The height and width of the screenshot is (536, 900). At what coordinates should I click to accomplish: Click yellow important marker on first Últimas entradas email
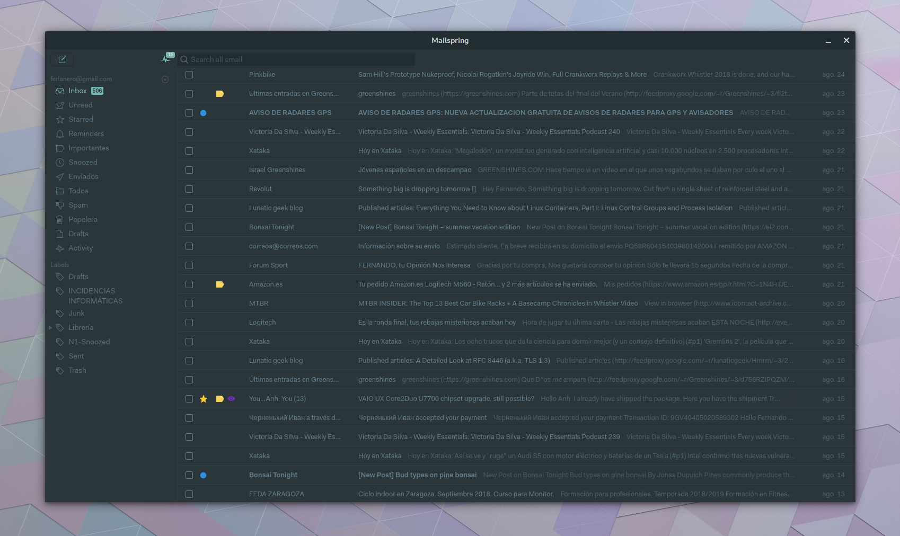[220, 94]
